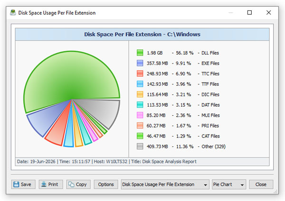Screen dimensions: 285x201
Task: Click the green DLL Files legend swatch
Action: tap(140, 53)
